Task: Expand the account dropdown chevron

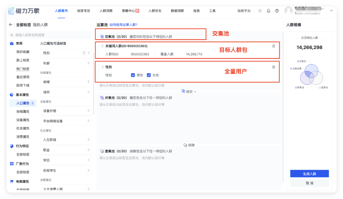Action: 331,11
